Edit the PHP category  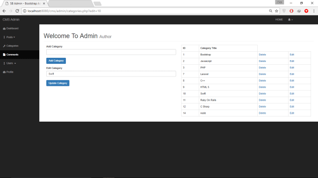click(x=292, y=68)
